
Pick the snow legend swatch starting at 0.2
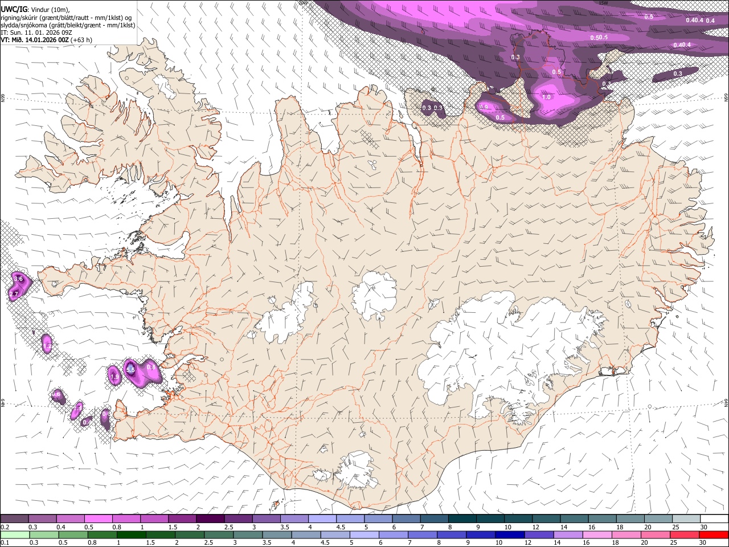coord(14,519)
